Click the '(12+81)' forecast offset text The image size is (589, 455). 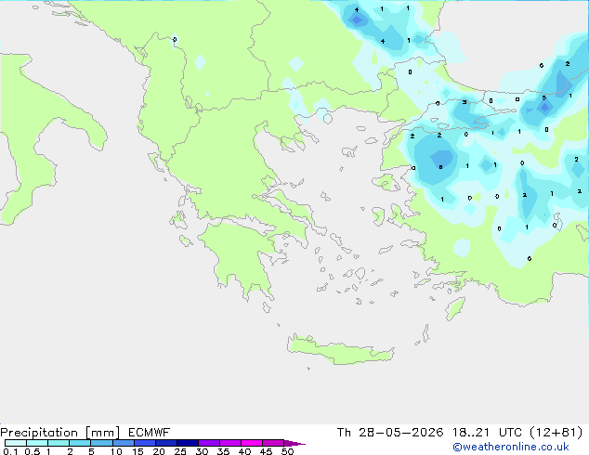point(556,433)
